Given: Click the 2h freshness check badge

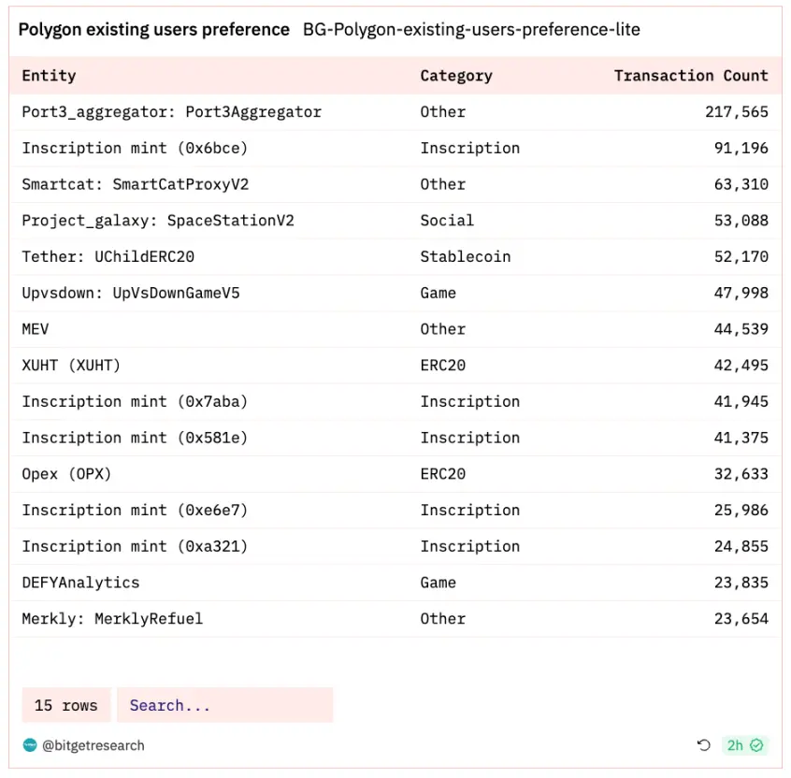Looking at the screenshot, I should [x=745, y=745].
